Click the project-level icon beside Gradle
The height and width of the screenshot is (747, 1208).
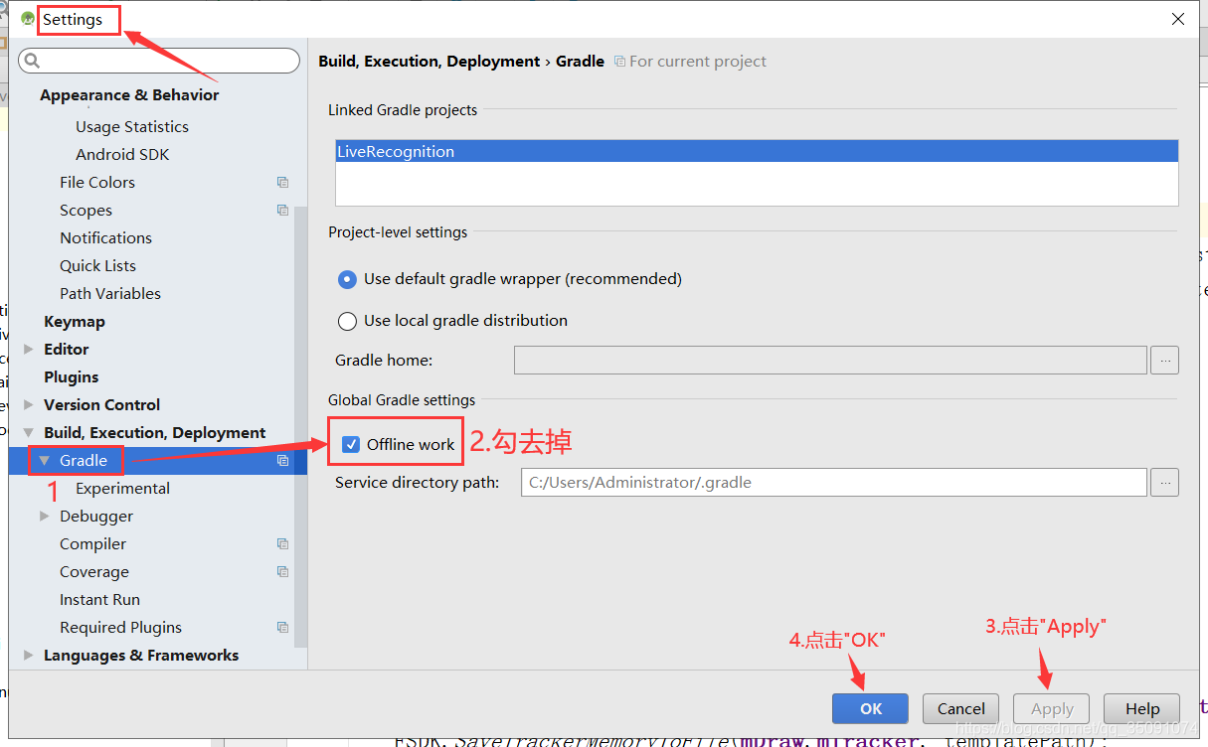pos(282,460)
